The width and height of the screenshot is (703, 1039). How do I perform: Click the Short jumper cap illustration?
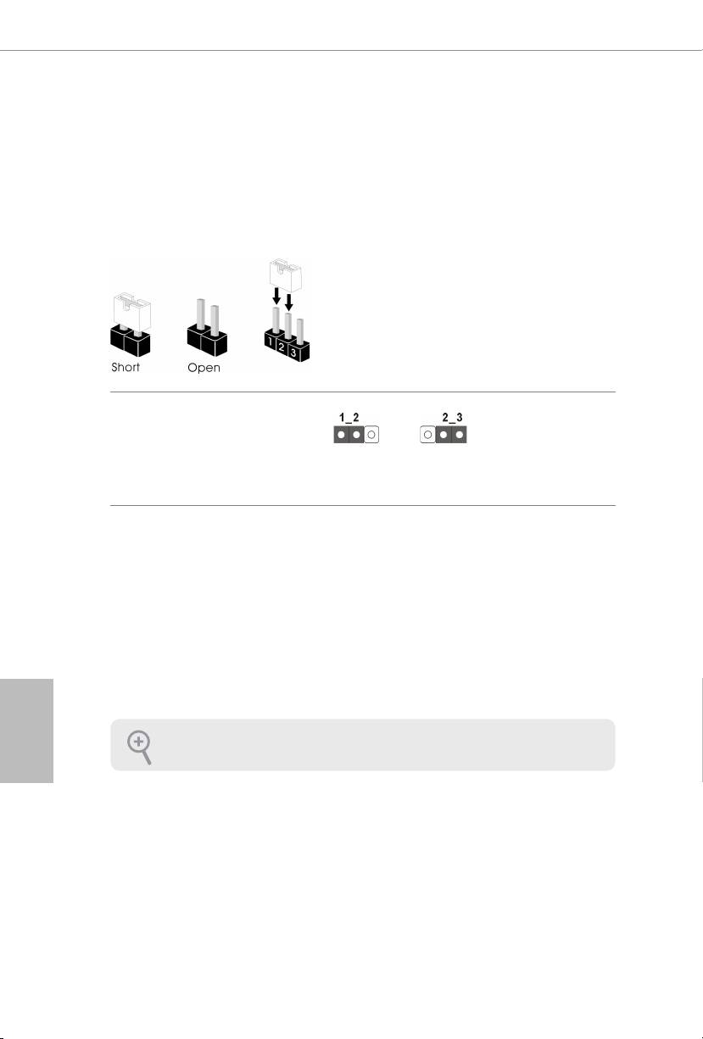[131, 325]
